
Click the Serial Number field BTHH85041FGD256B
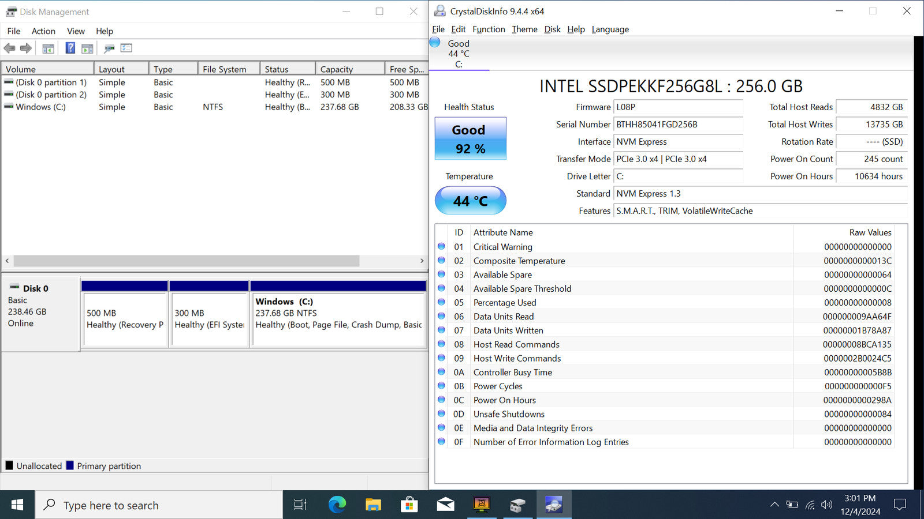point(678,125)
